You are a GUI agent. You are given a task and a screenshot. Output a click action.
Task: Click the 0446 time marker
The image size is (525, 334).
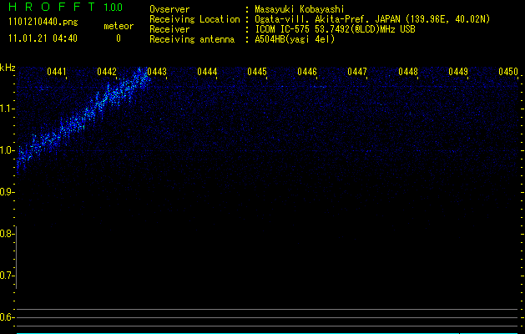[x=307, y=72]
